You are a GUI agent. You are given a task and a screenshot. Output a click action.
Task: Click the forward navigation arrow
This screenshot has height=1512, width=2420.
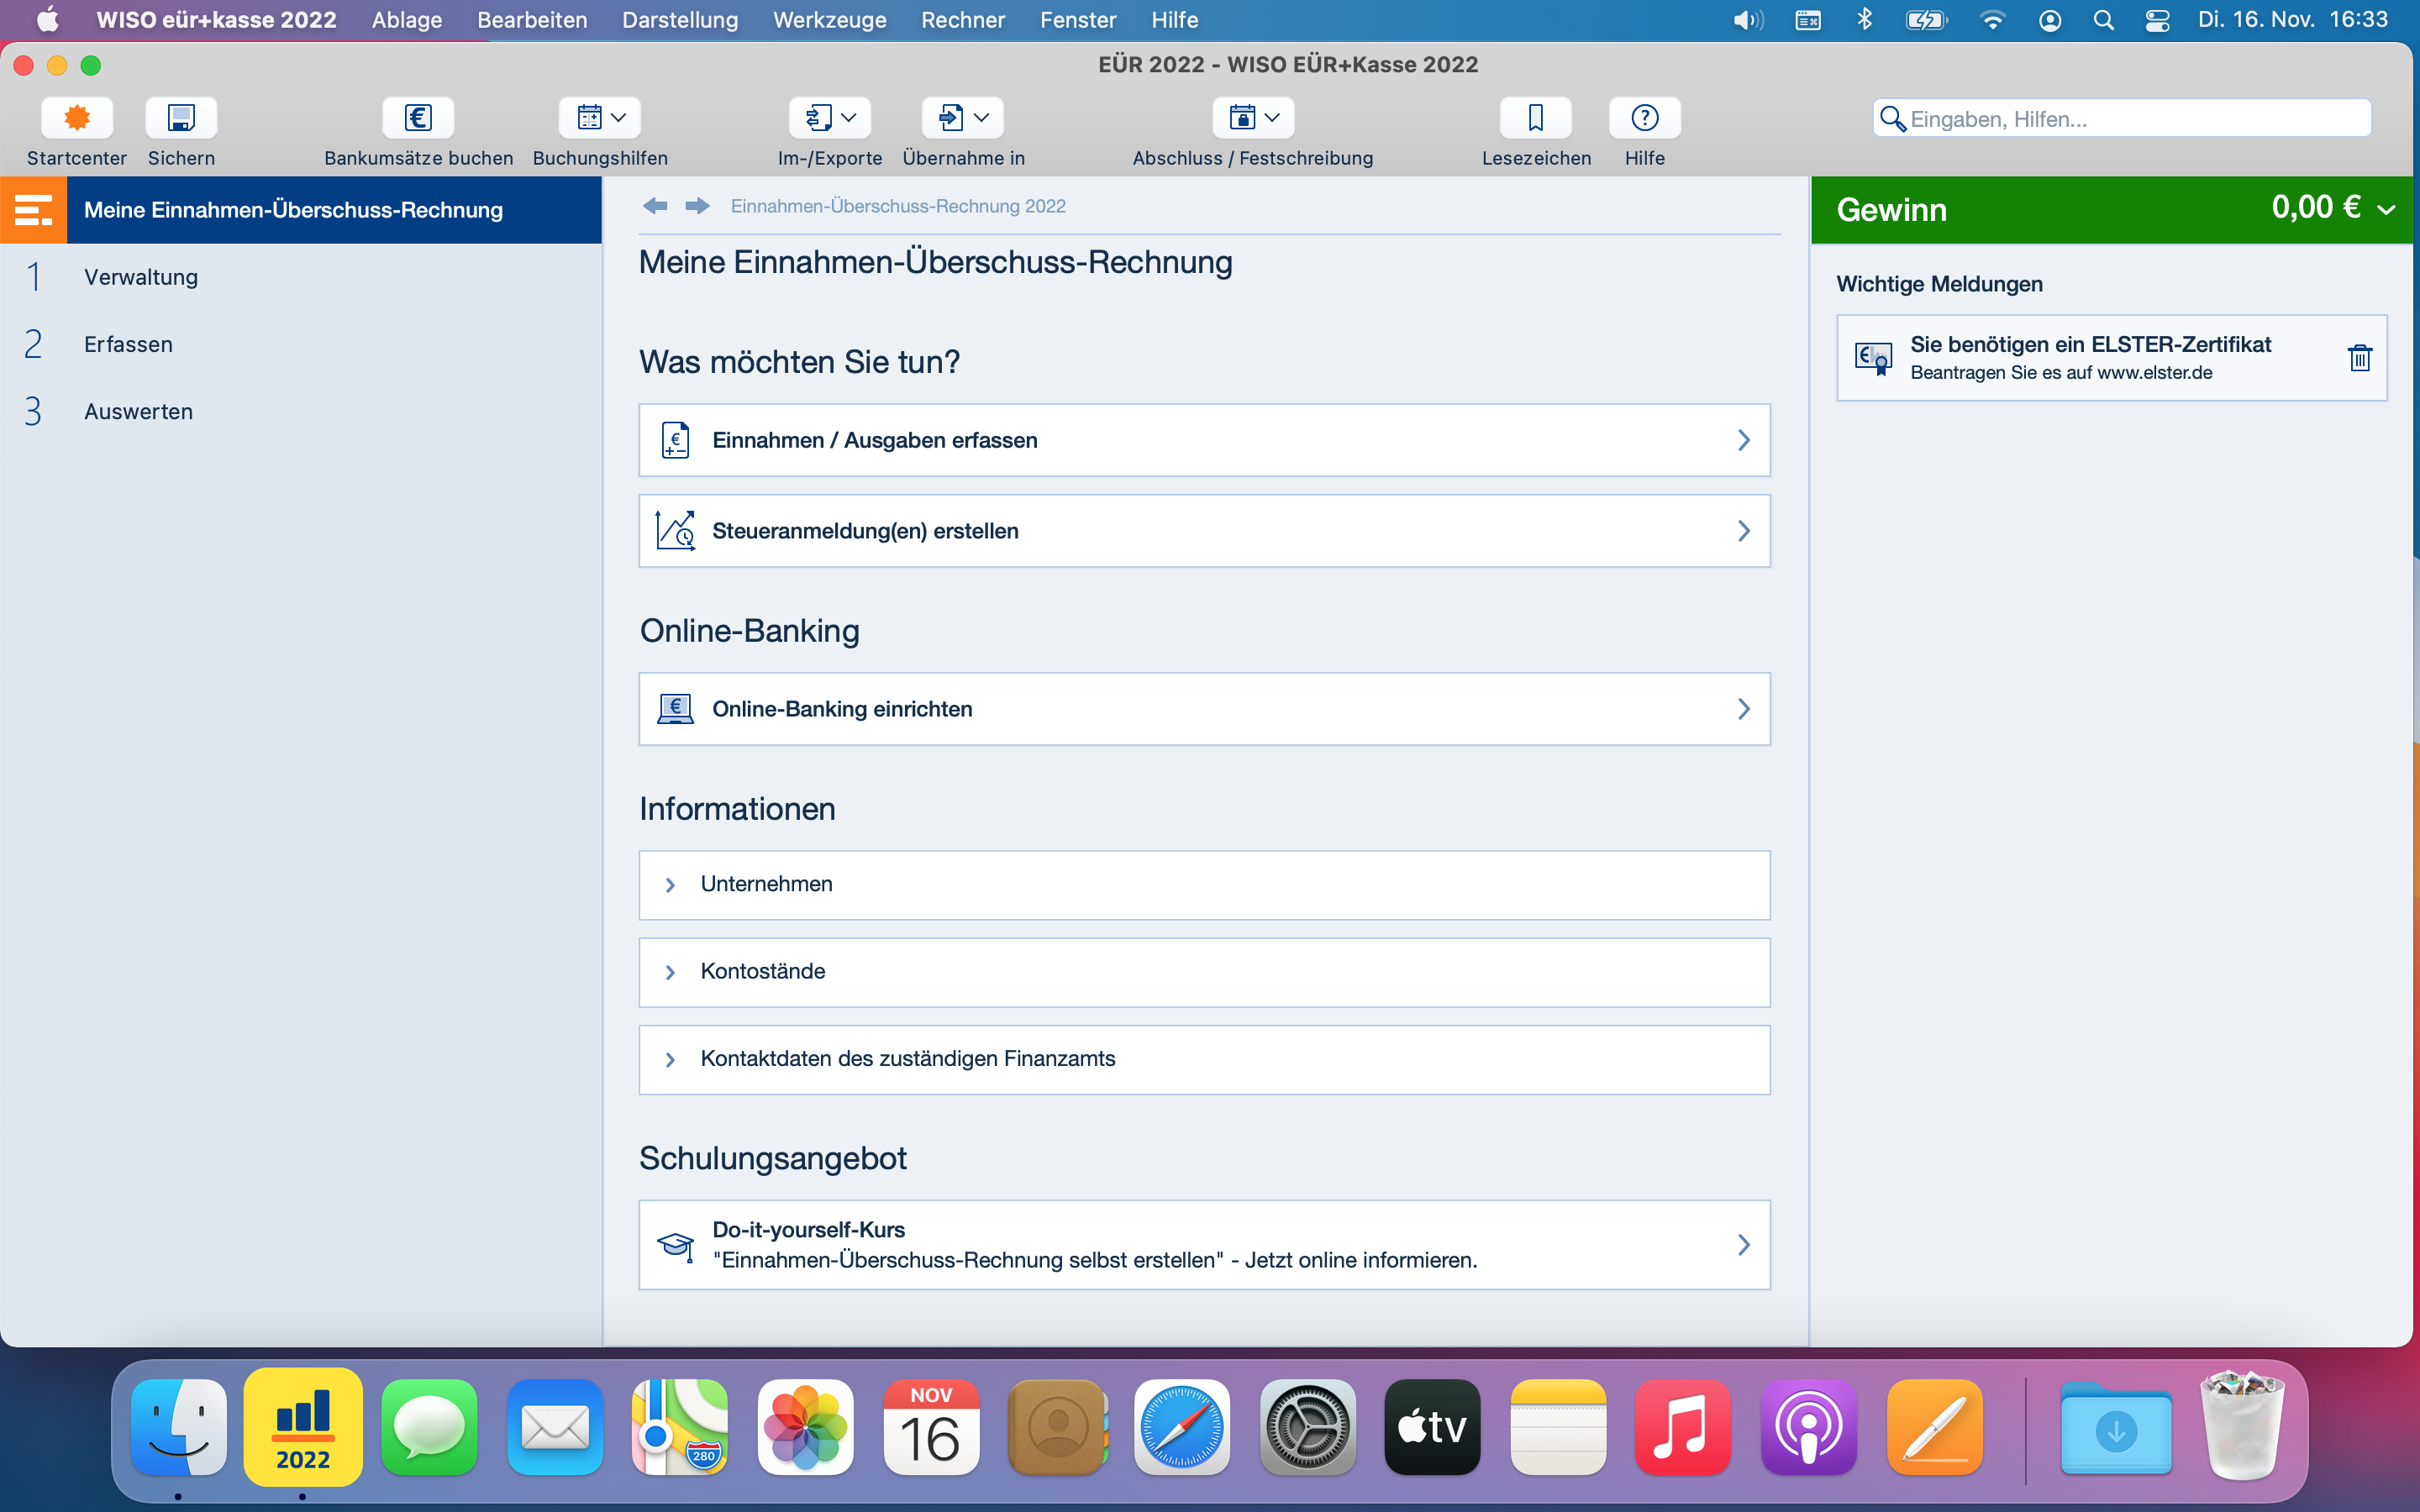[697, 206]
